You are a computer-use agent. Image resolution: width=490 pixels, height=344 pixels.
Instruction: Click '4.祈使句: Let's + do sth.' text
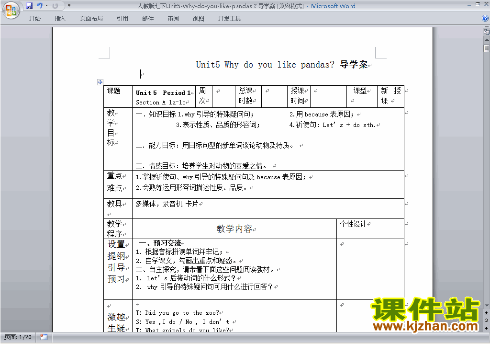[332, 125]
